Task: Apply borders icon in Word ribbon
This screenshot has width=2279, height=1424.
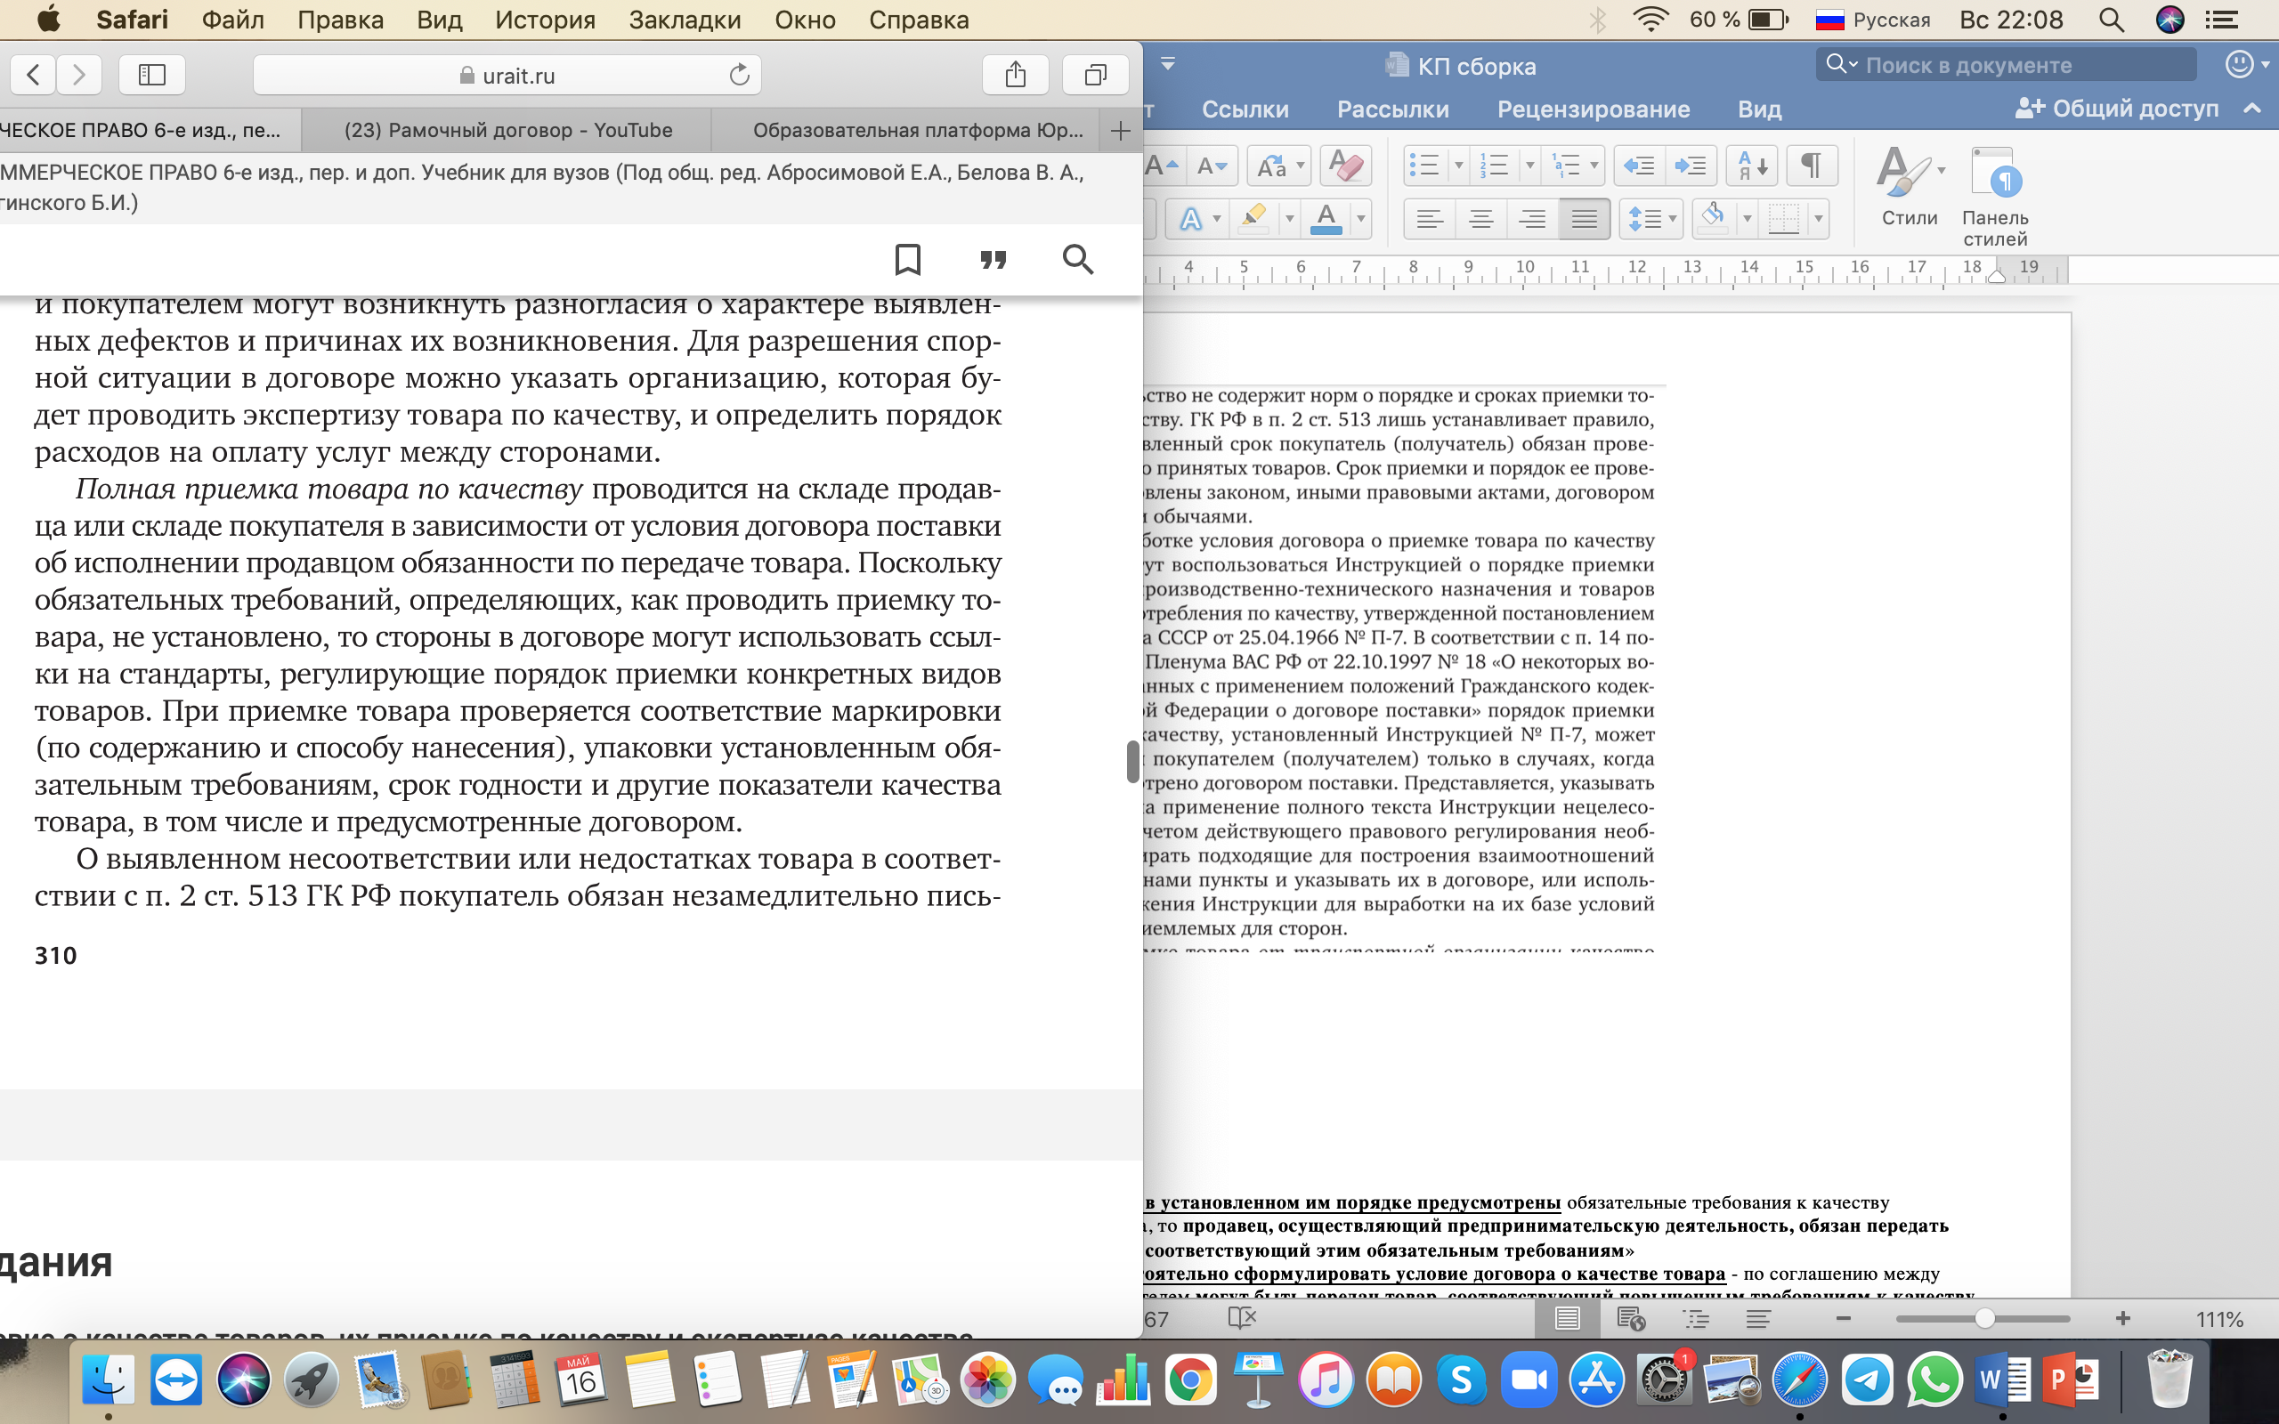Action: tap(1784, 219)
